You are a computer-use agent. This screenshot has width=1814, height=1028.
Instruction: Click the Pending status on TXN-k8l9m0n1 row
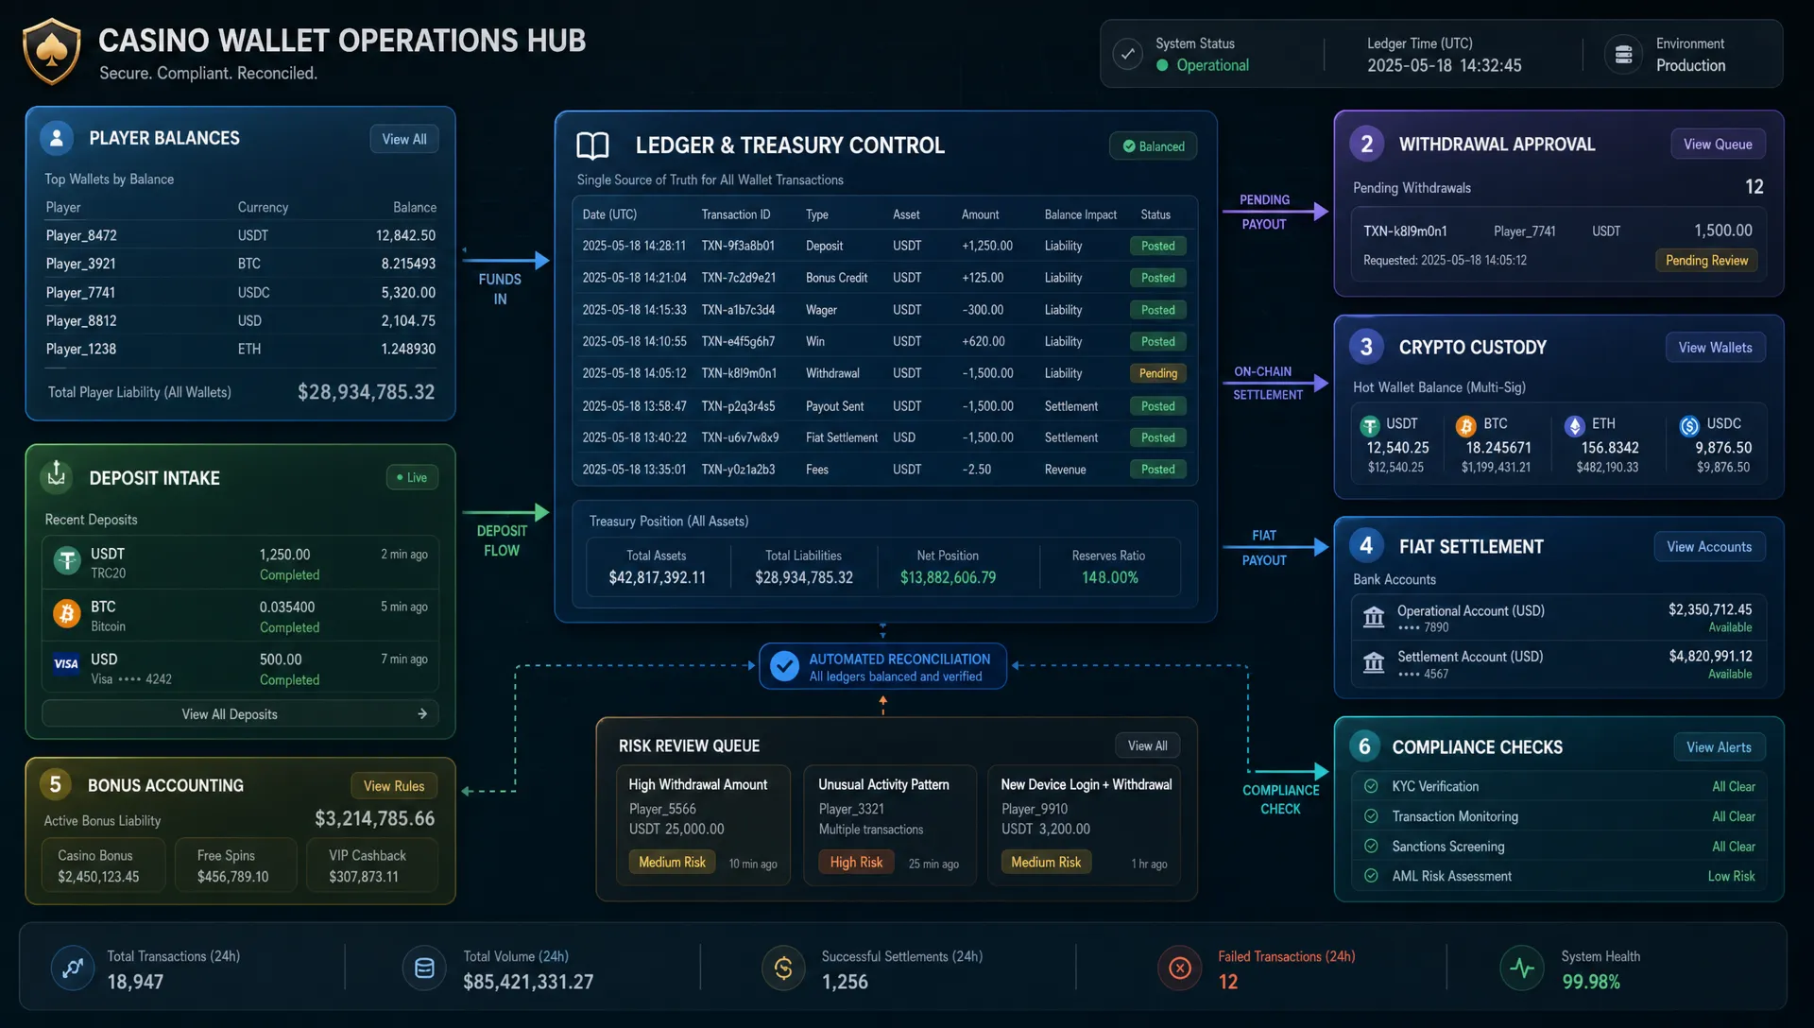(1158, 374)
